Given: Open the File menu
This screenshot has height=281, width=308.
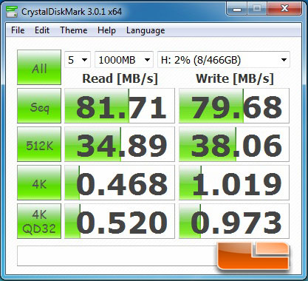Looking at the screenshot, I should coord(18,30).
